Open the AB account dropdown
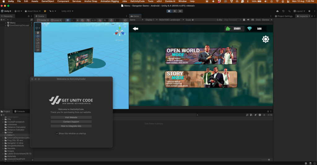Viewport: 317px width, 165px height. click(x=18, y=11)
